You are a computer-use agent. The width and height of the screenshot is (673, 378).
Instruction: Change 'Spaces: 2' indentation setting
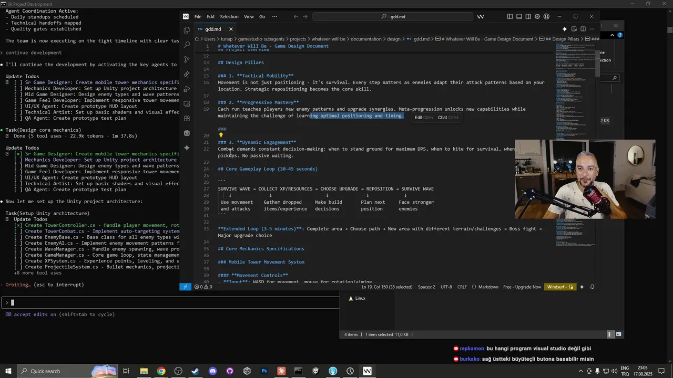[426, 287]
